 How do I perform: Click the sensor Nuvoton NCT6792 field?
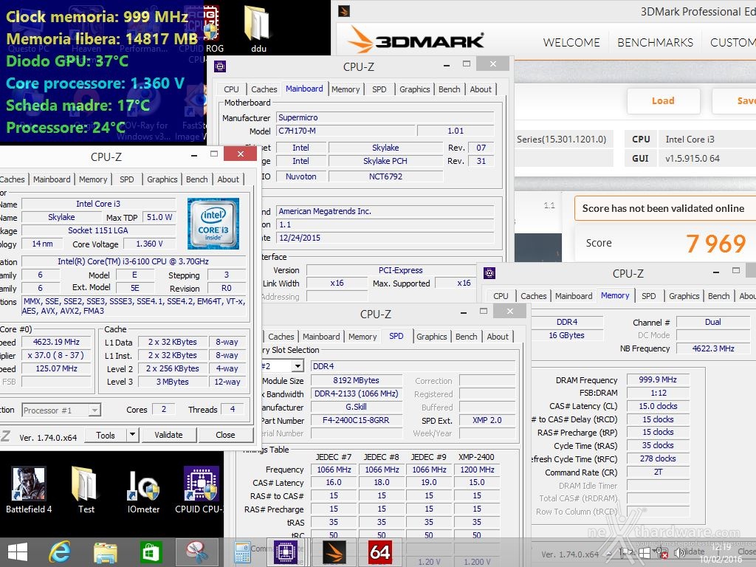coord(385,176)
